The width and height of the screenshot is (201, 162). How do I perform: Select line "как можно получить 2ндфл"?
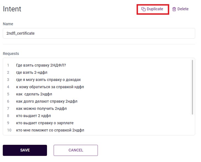[41, 109]
